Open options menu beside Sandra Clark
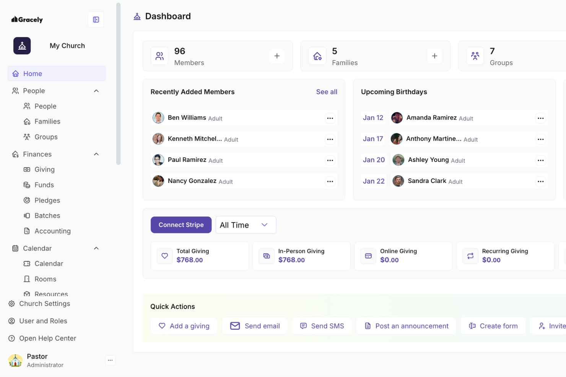Viewport: 566px width, 377px height. [540, 181]
